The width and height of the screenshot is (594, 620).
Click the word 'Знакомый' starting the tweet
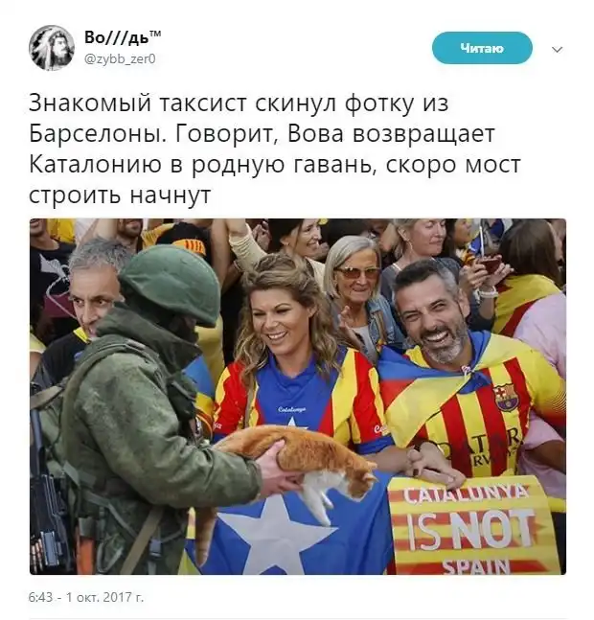click(90, 103)
